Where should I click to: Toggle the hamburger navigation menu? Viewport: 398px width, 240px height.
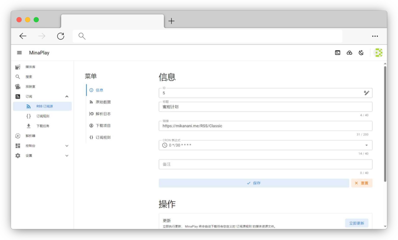click(19, 53)
